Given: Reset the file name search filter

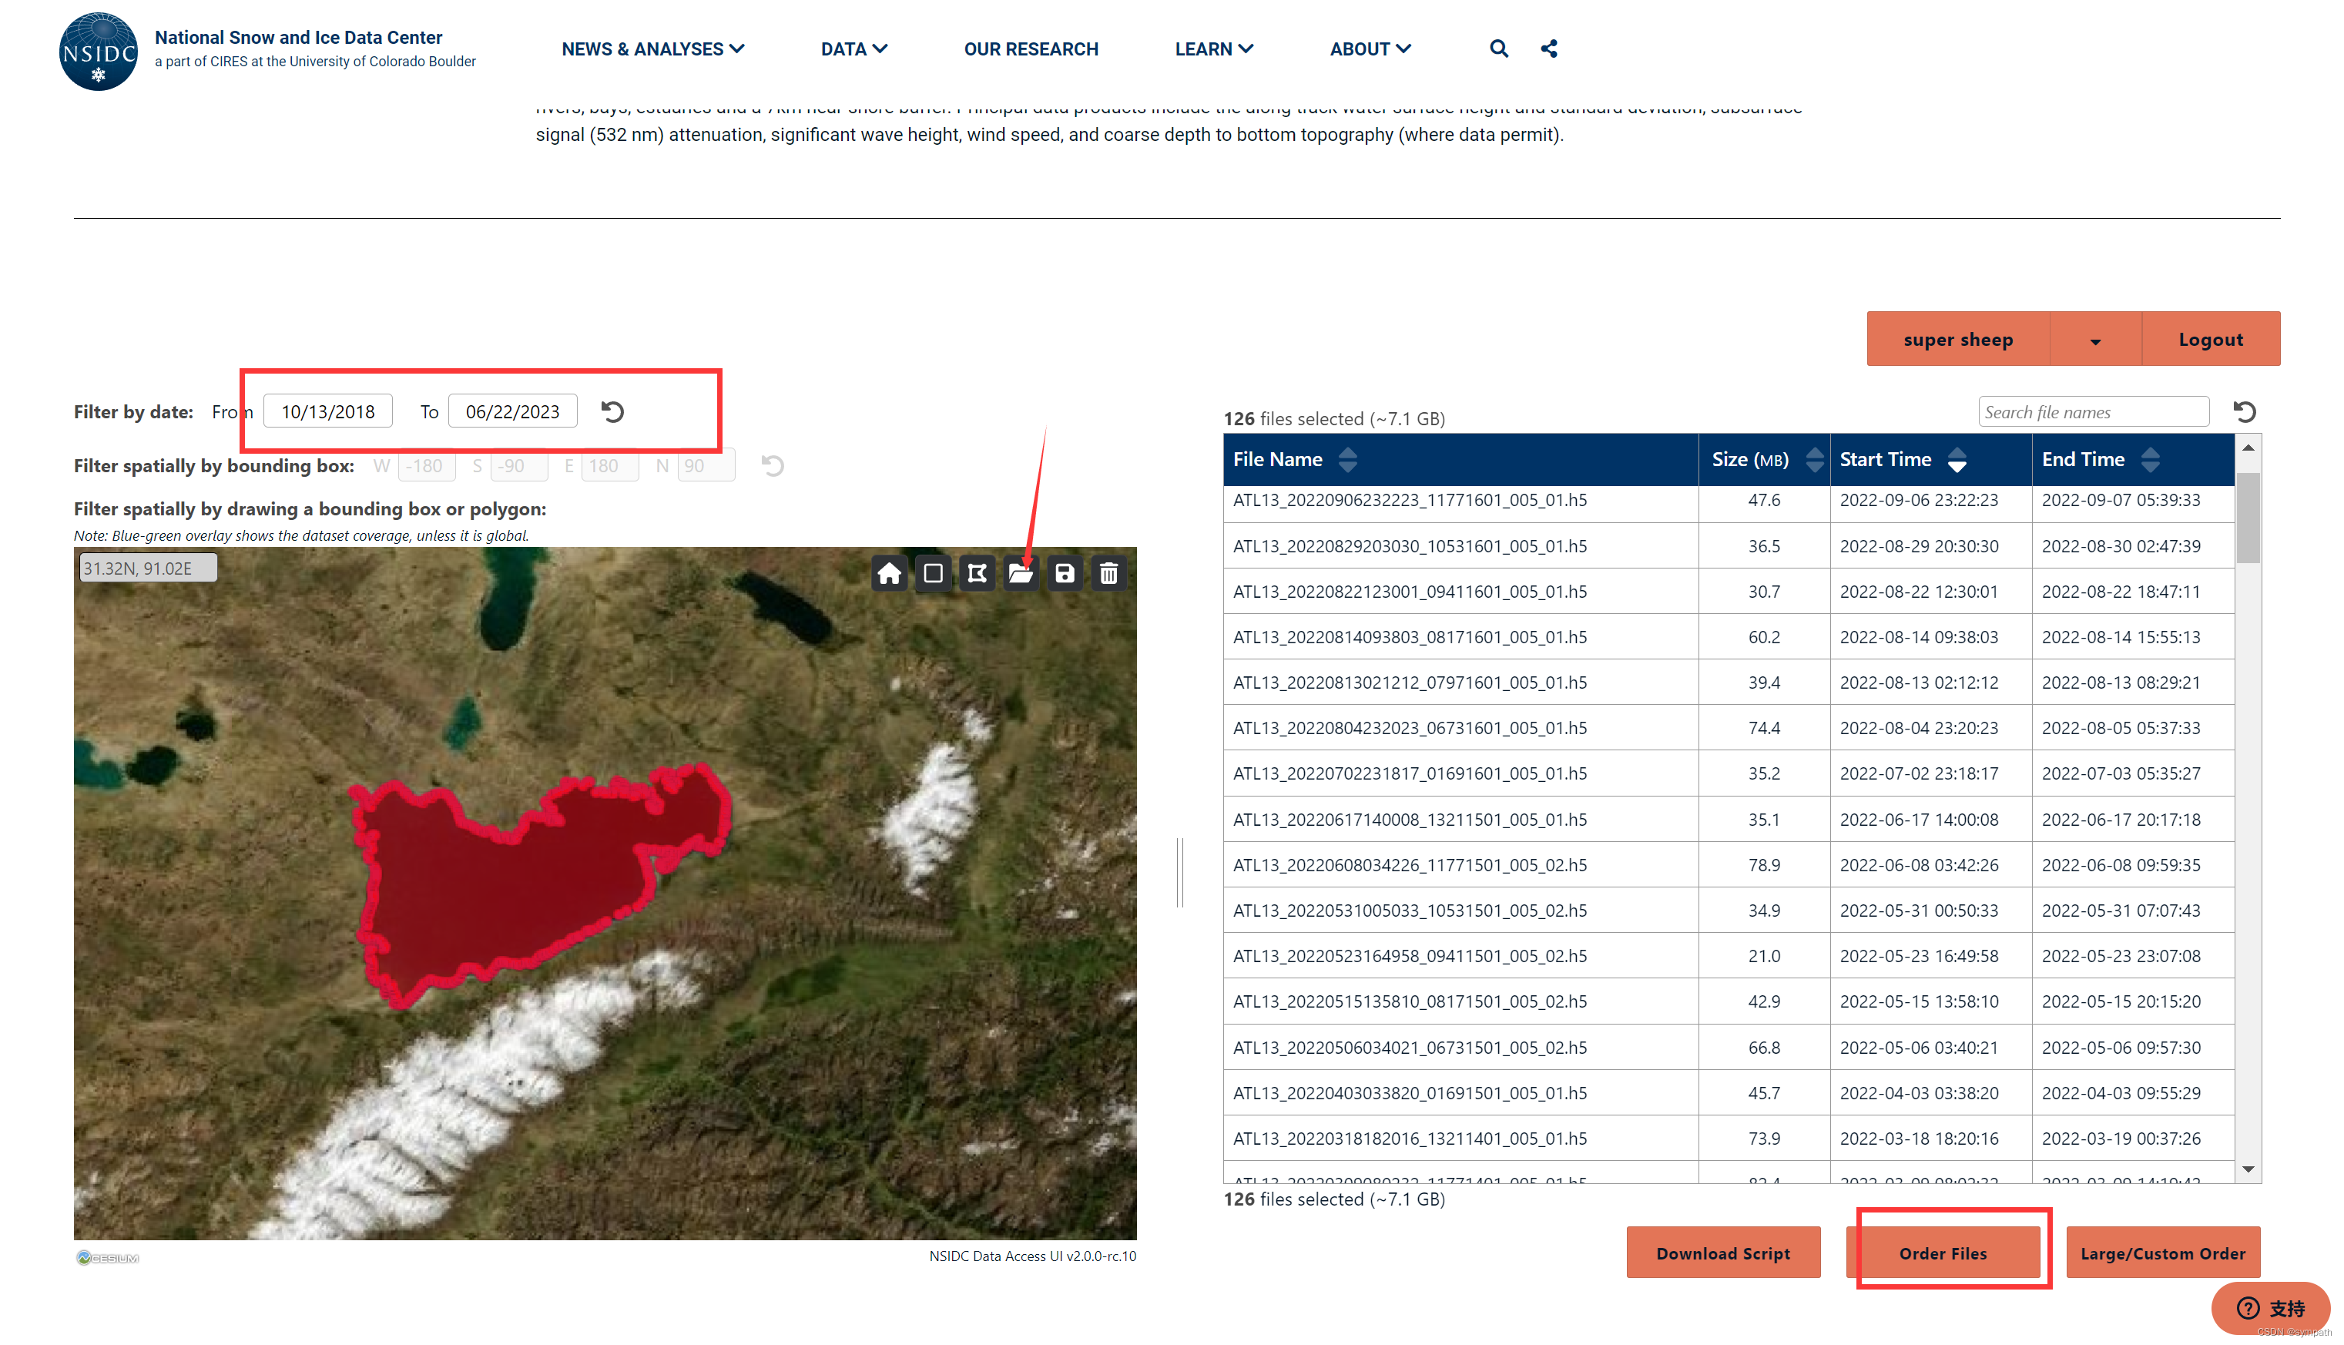Looking at the screenshot, I should click(2245, 412).
